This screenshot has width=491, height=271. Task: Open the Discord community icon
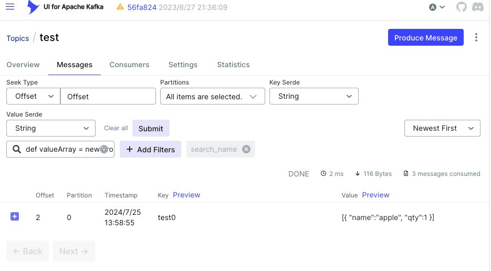[478, 7]
